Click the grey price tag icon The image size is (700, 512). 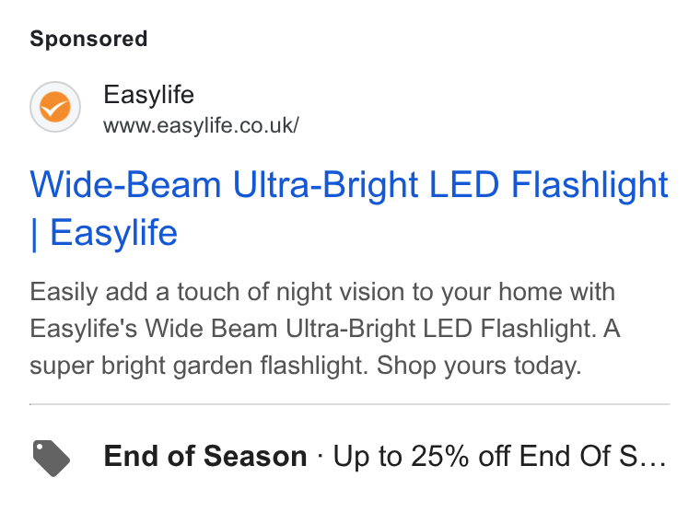point(52,458)
